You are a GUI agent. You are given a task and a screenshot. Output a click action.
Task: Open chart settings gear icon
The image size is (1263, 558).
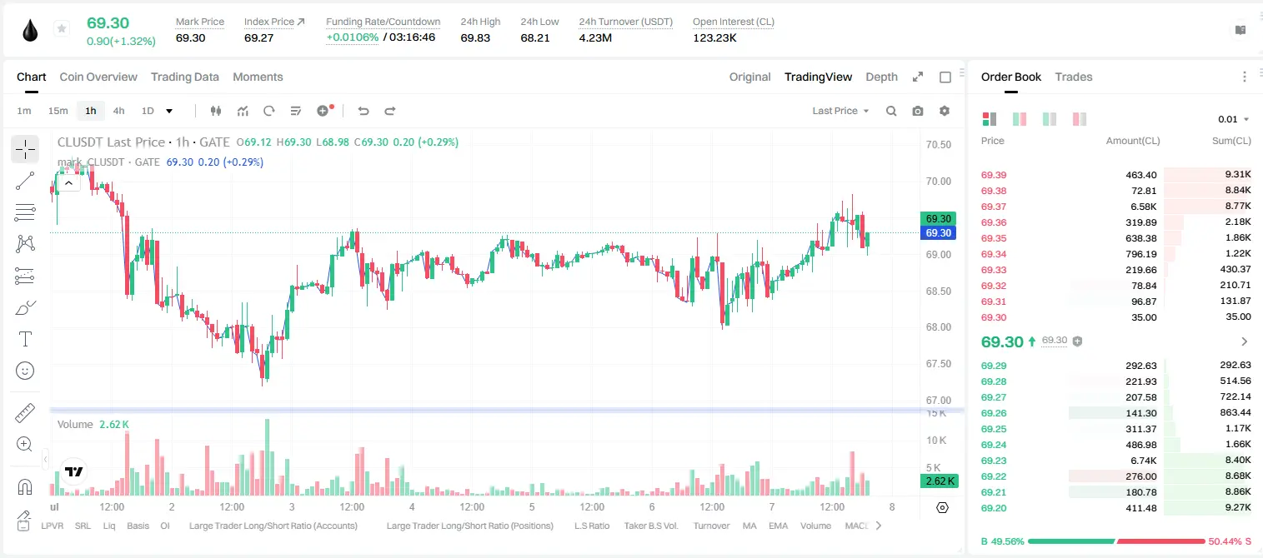pos(945,111)
